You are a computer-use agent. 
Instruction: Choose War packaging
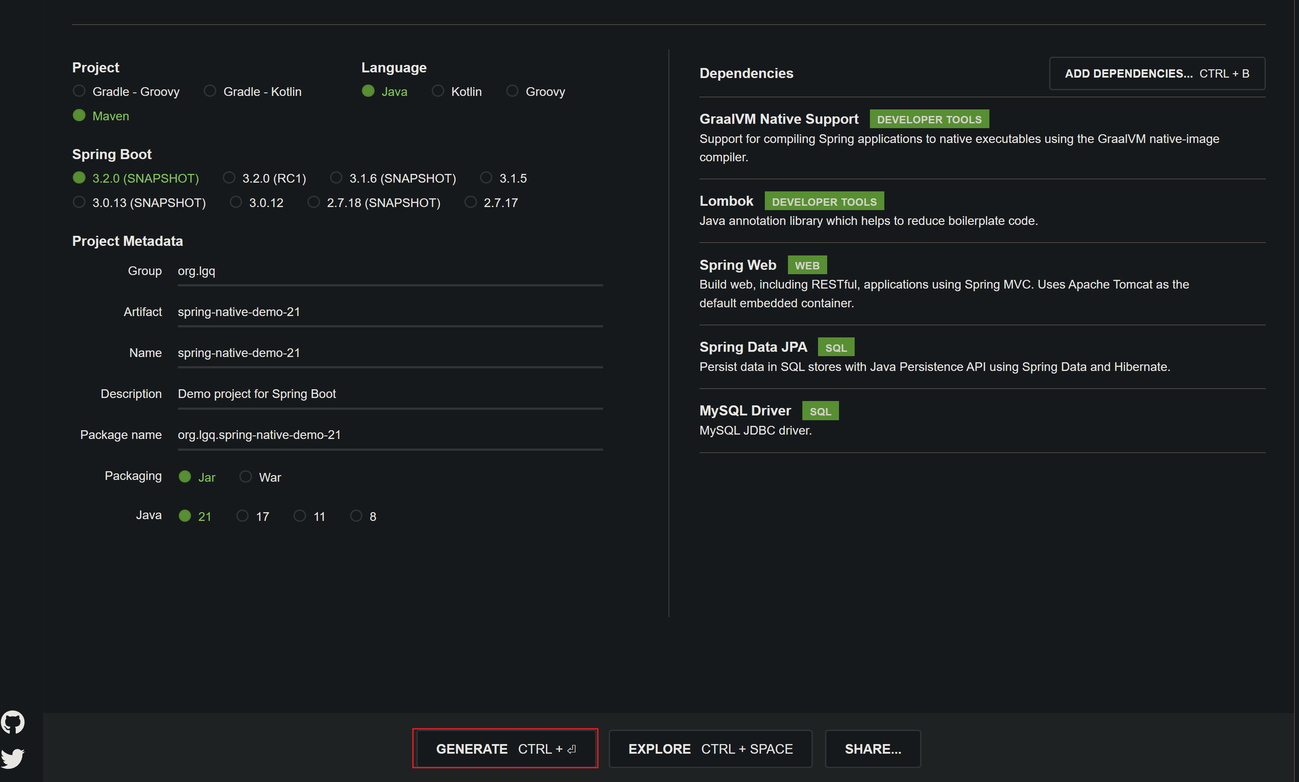[260, 477]
